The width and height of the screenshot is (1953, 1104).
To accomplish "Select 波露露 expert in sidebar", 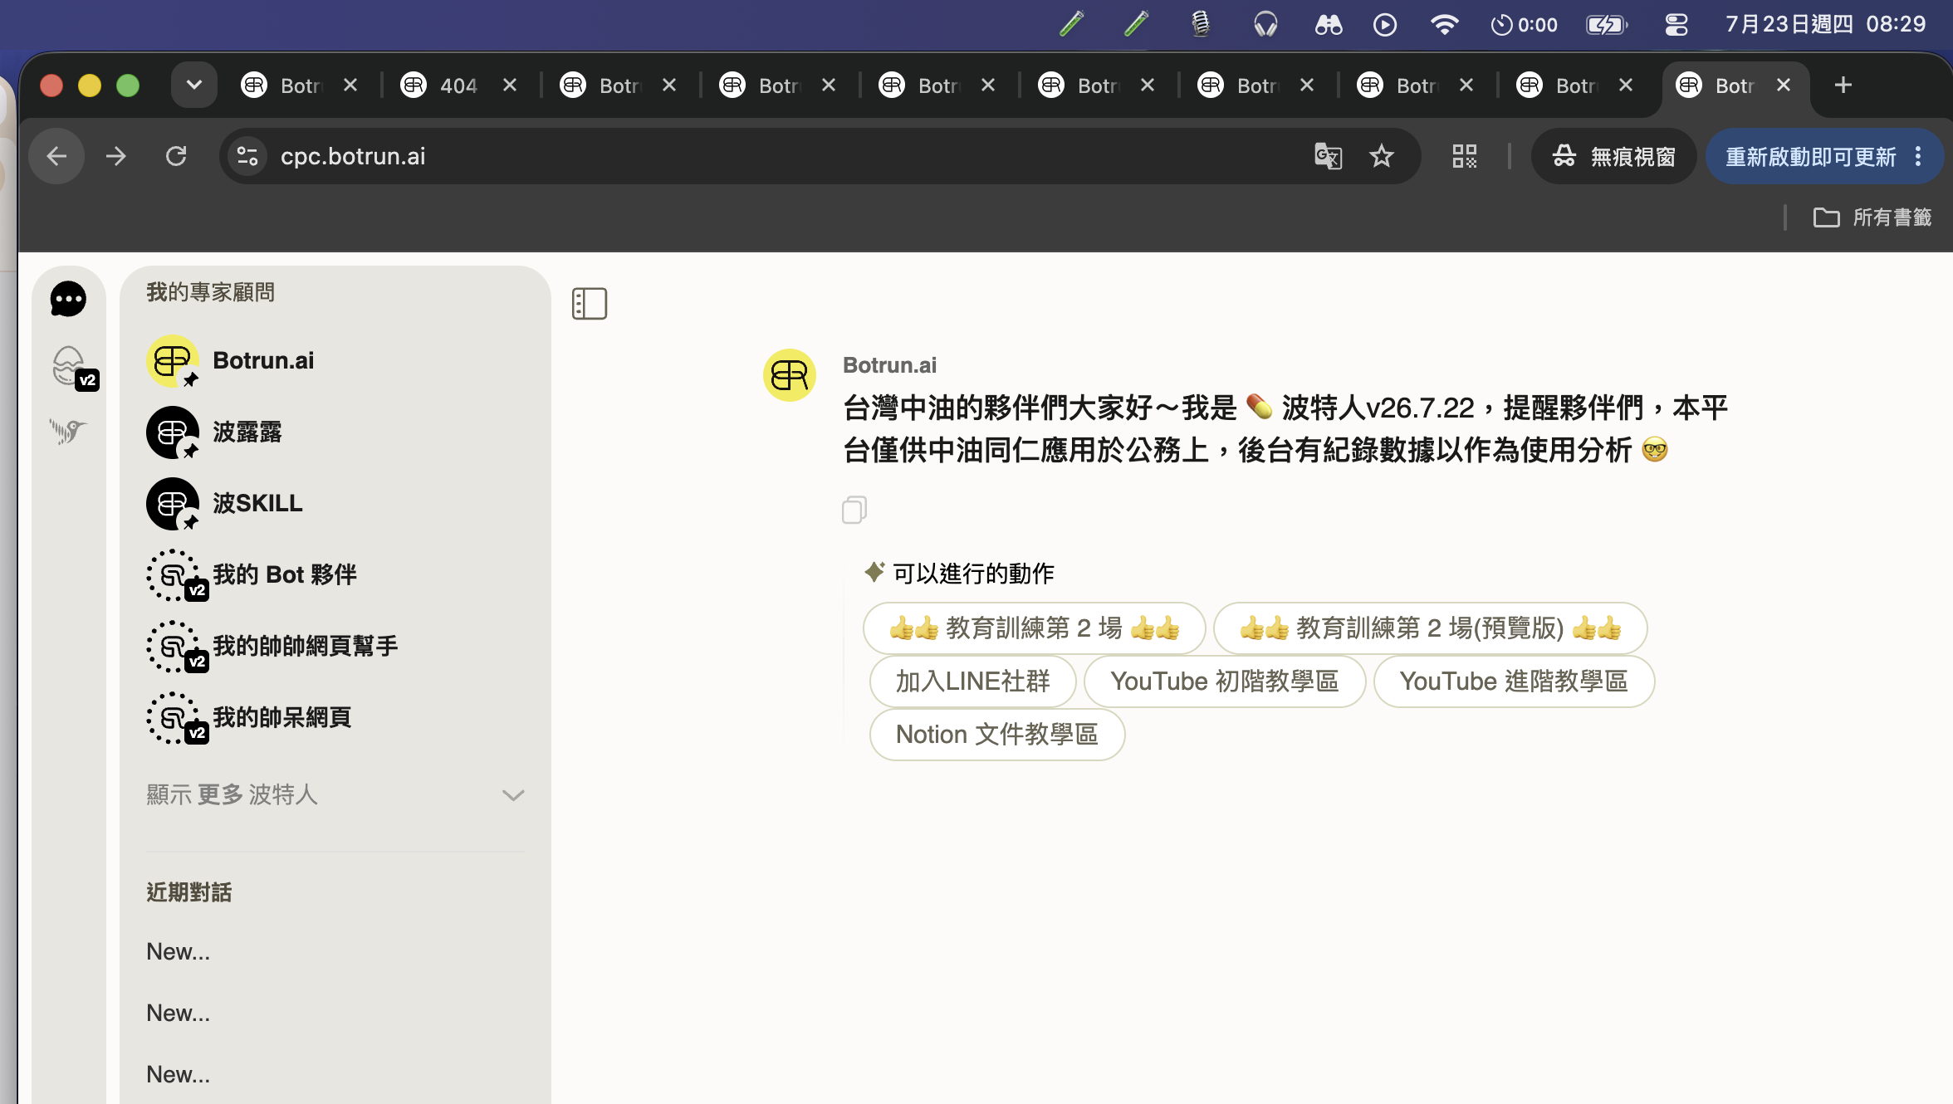I will (x=335, y=432).
